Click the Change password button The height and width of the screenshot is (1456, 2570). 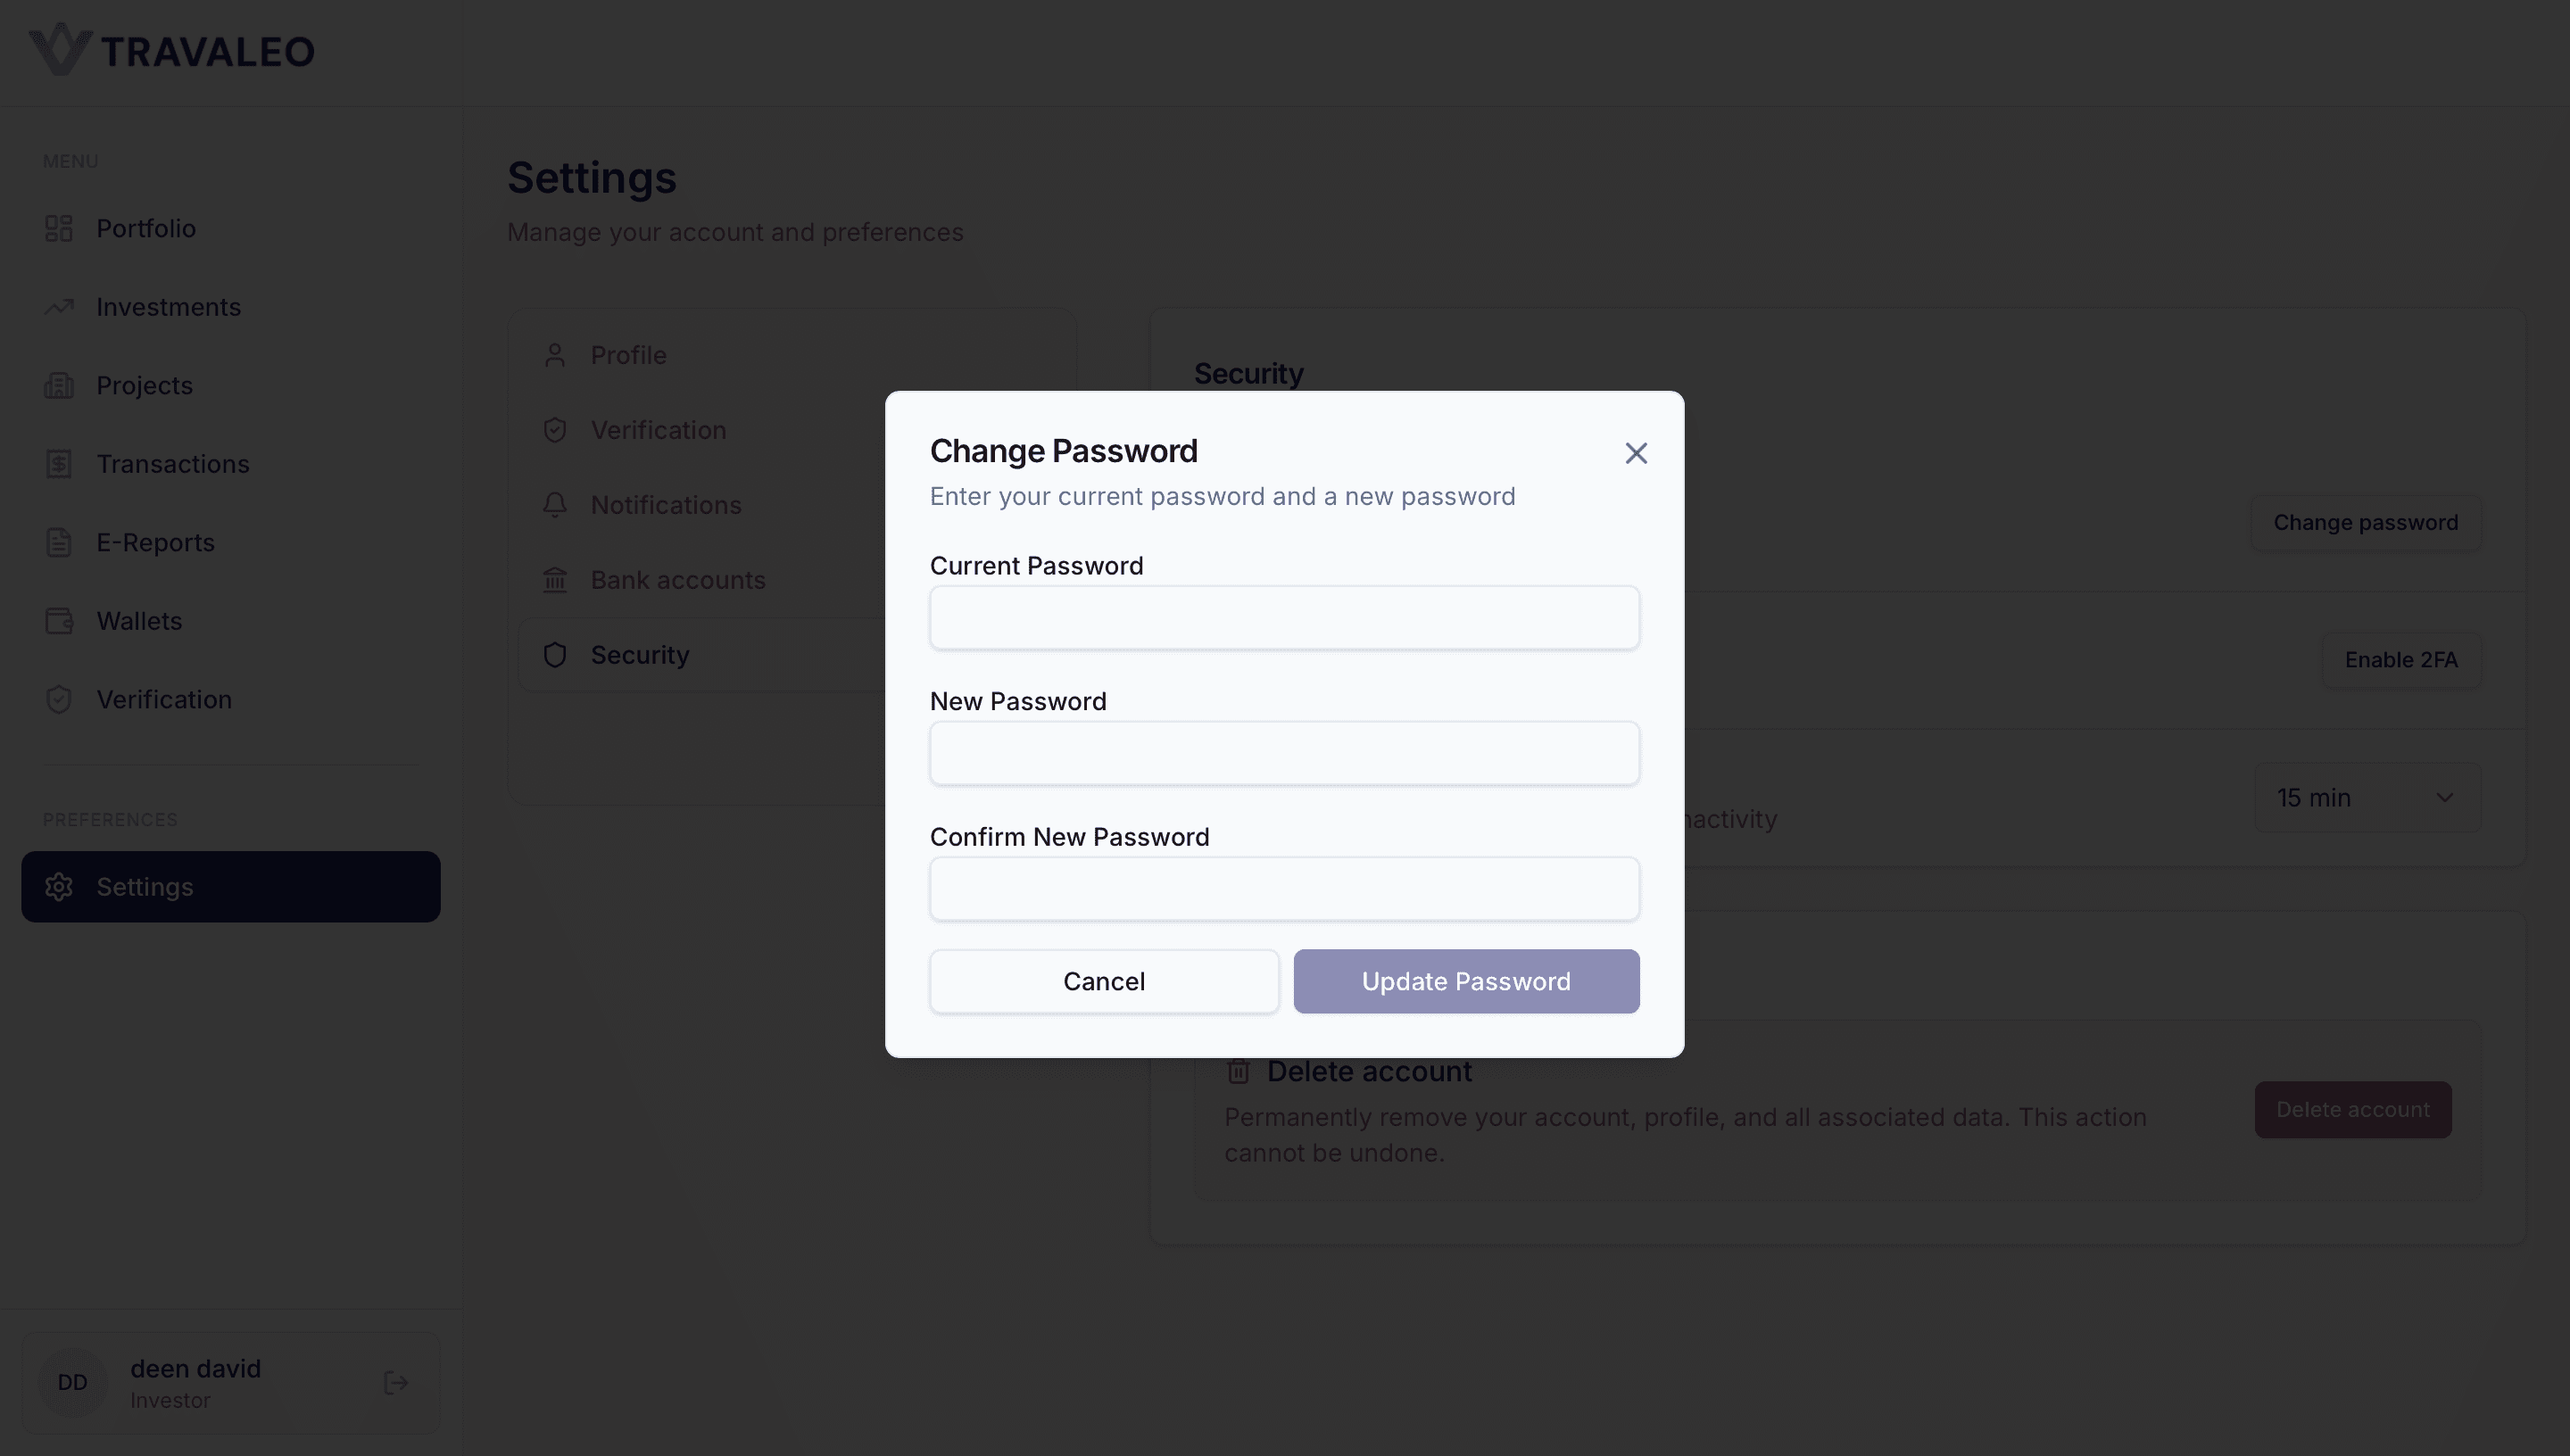coord(2366,522)
